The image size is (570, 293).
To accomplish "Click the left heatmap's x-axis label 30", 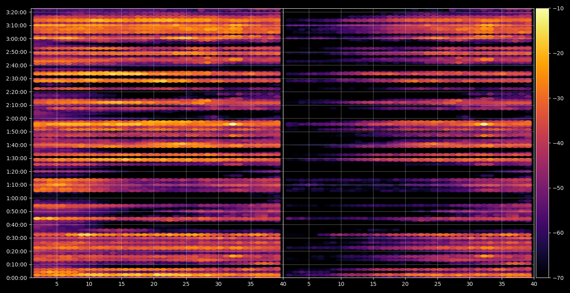I will [218, 284].
